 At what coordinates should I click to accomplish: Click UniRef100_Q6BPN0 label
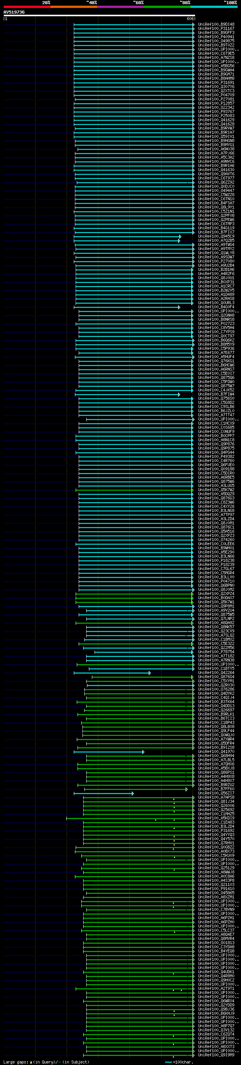216,586
